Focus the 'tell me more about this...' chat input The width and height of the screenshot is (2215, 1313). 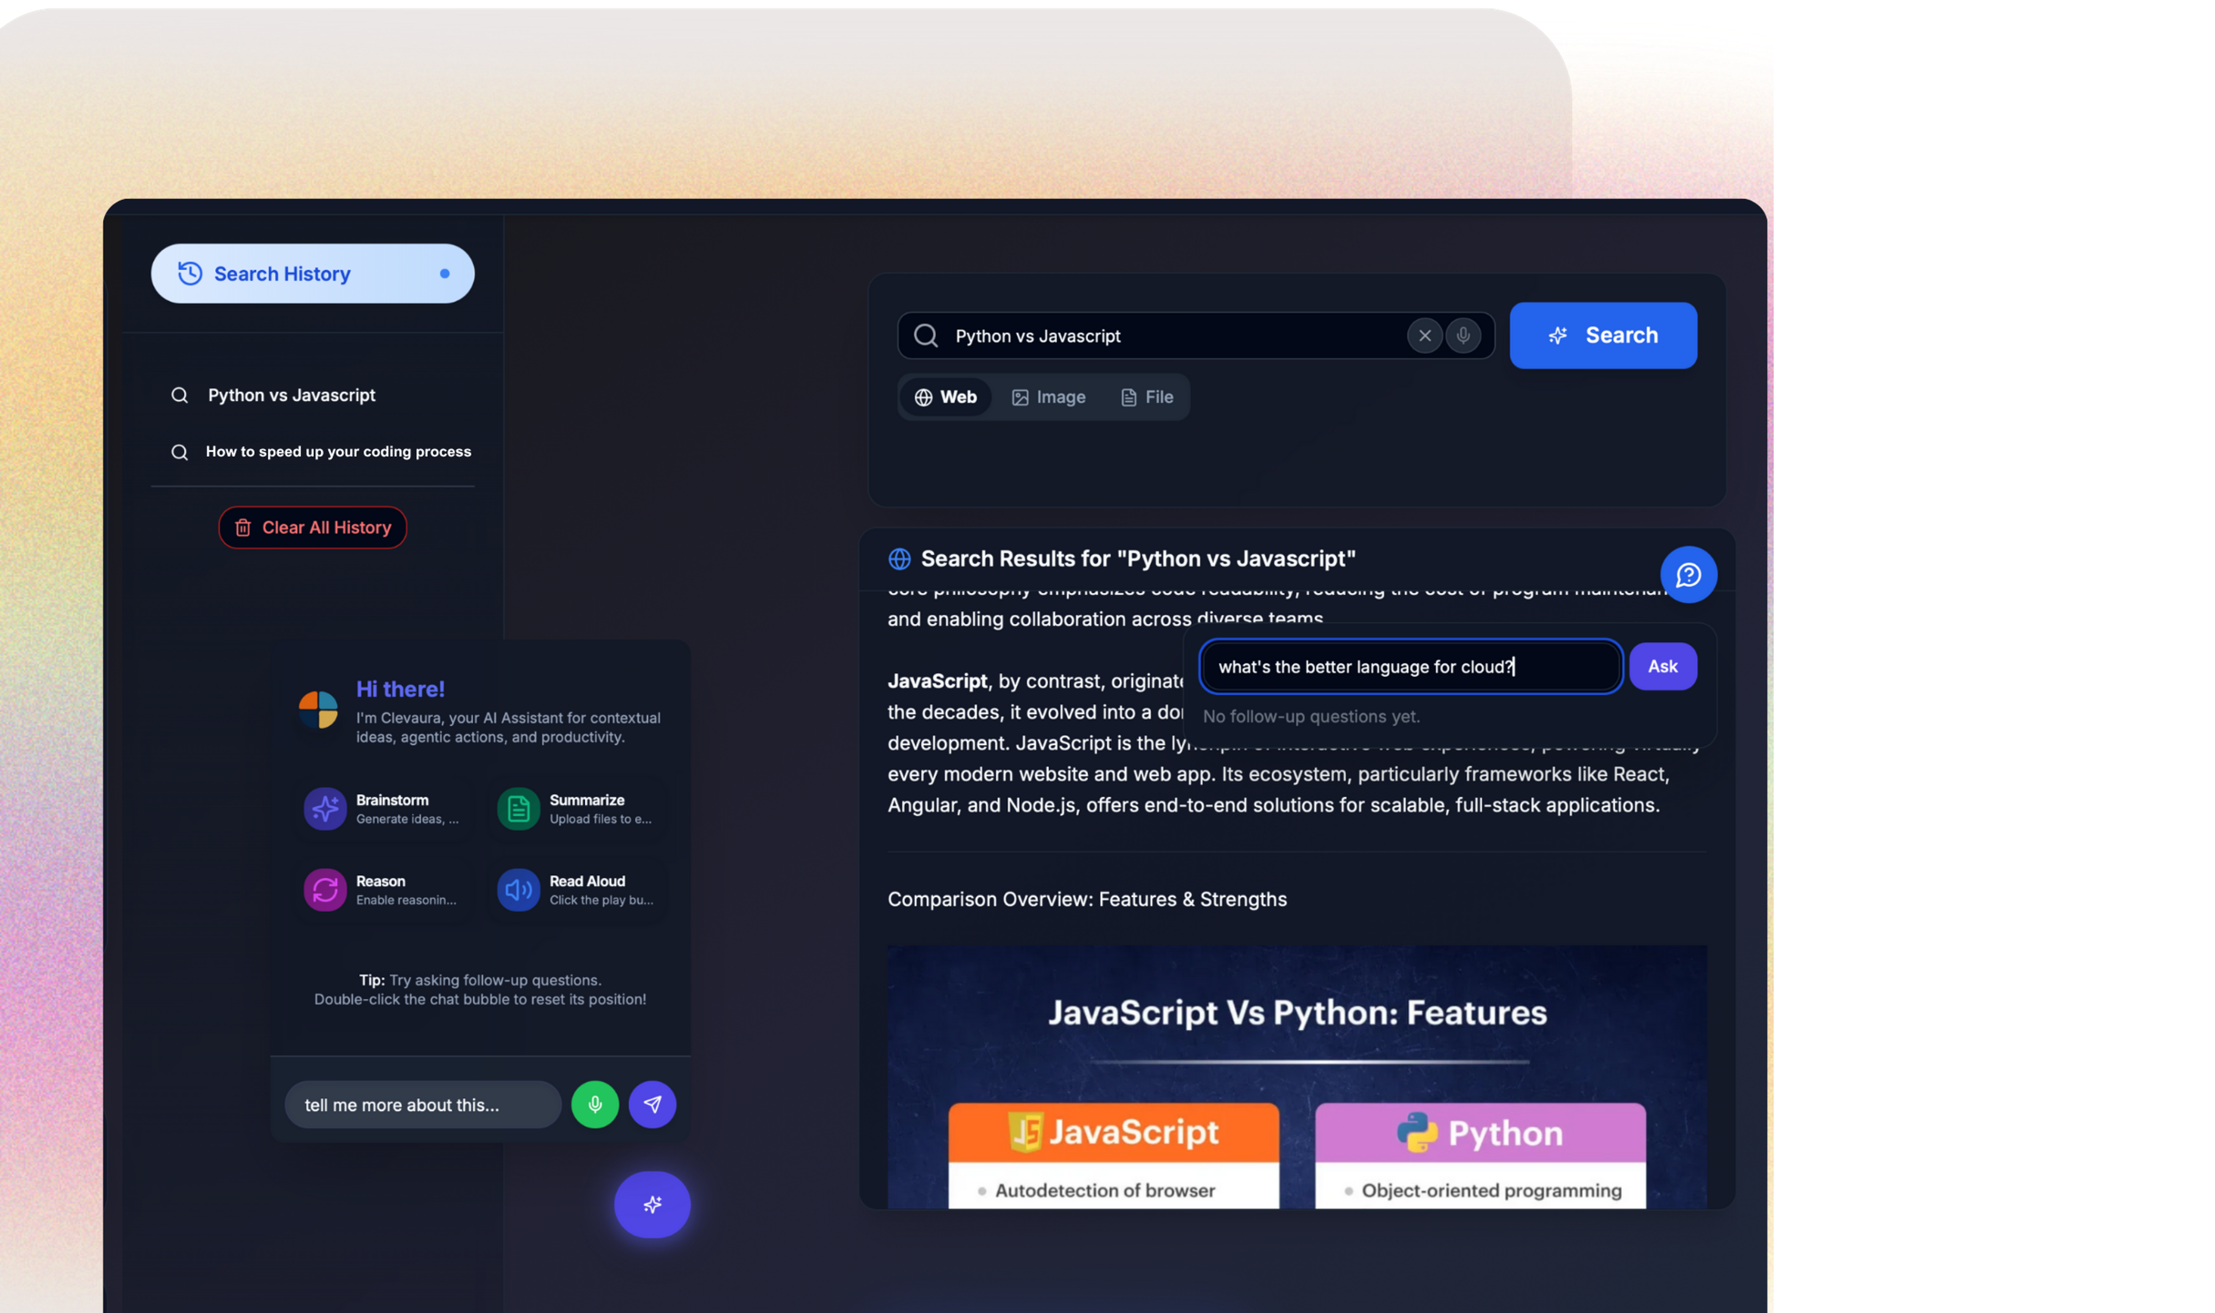(423, 1105)
